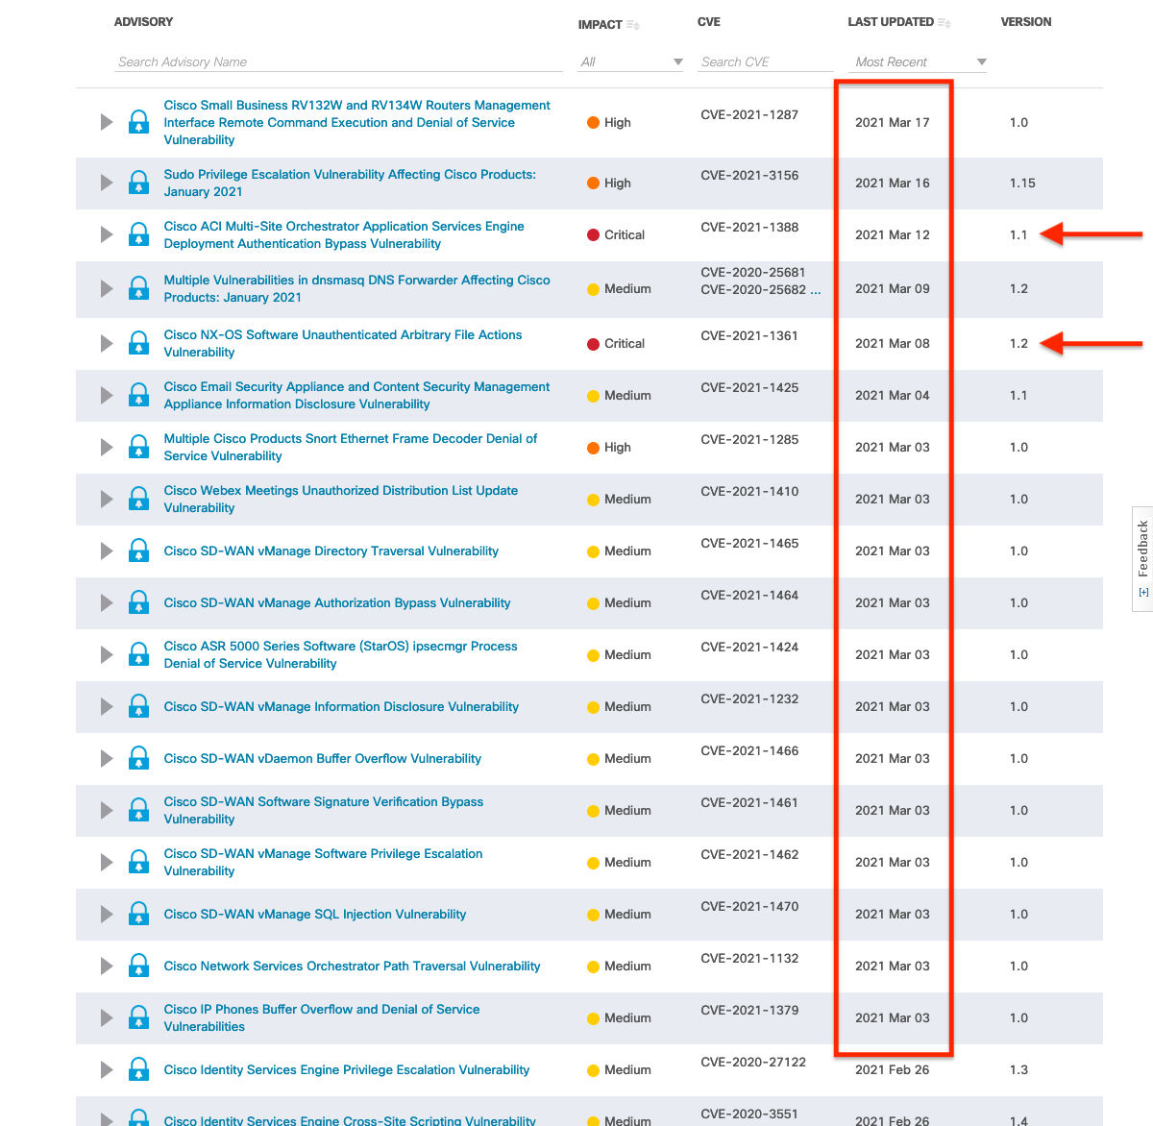1153x1126 pixels.
Task: Click lock icon for Network Services Orchestrator advisory
Action: tap(139, 966)
